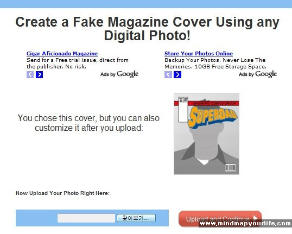Click next arrow under Cigar Aficionado ad
This screenshot has width=292, height=234.
[39, 75]
